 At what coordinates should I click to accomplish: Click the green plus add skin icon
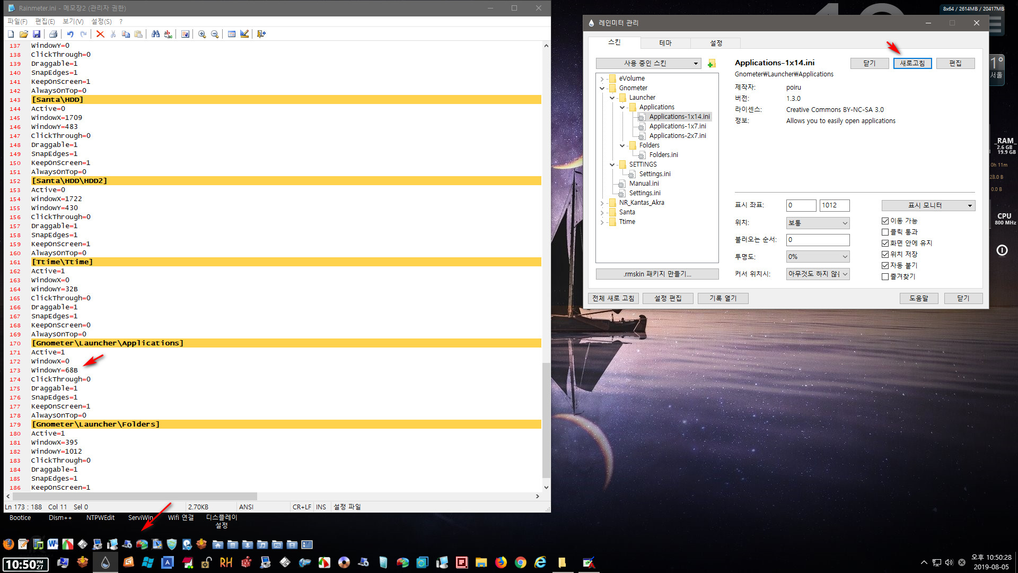point(712,64)
